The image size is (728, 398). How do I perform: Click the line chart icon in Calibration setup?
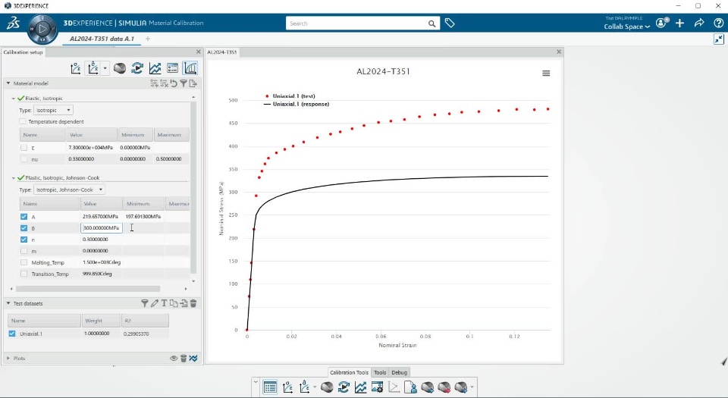(x=155, y=68)
